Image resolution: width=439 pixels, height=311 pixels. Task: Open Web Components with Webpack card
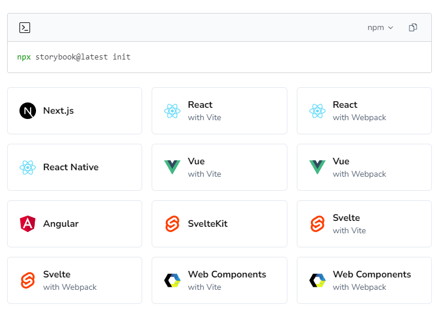coord(364,280)
